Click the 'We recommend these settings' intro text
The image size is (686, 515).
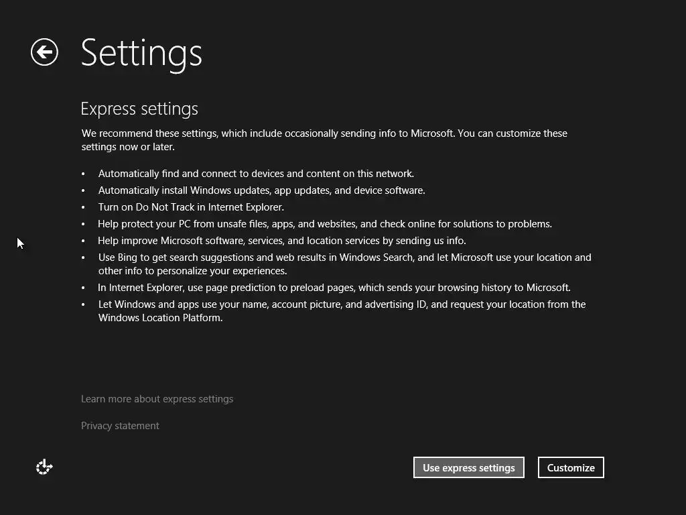click(324, 133)
